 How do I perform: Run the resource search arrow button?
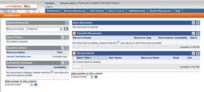[66, 29]
